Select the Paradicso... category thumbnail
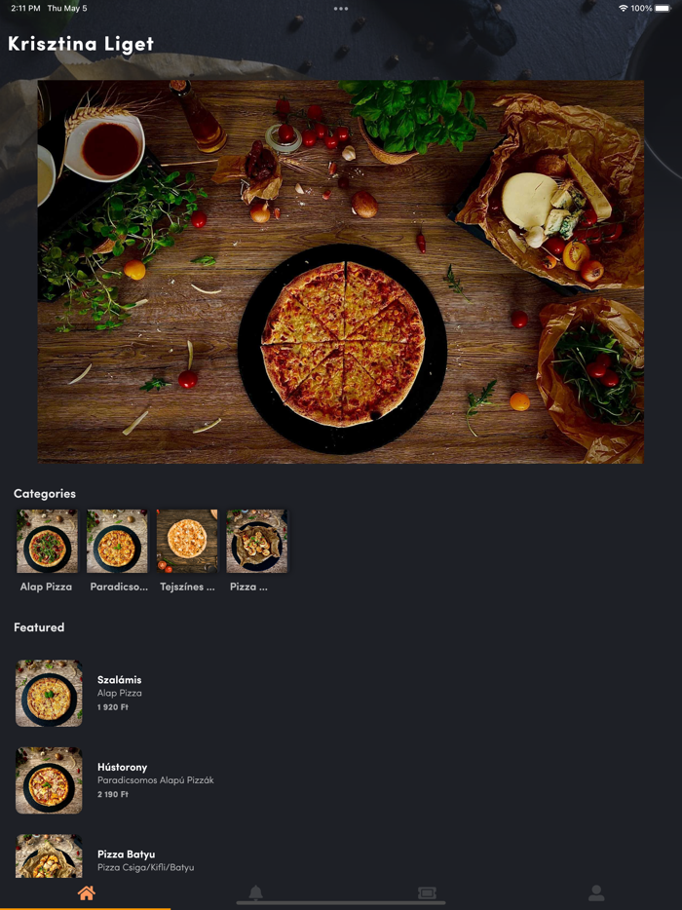682x910 pixels. pyautogui.click(x=117, y=541)
